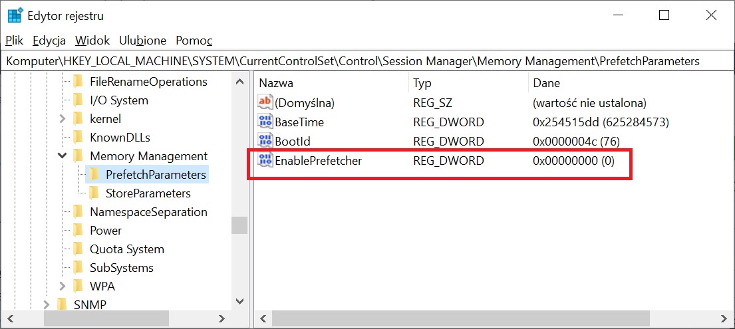Select the NamespaceSeparation key
The width and height of the screenshot is (735, 329).
pyautogui.click(x=148, y=212)
